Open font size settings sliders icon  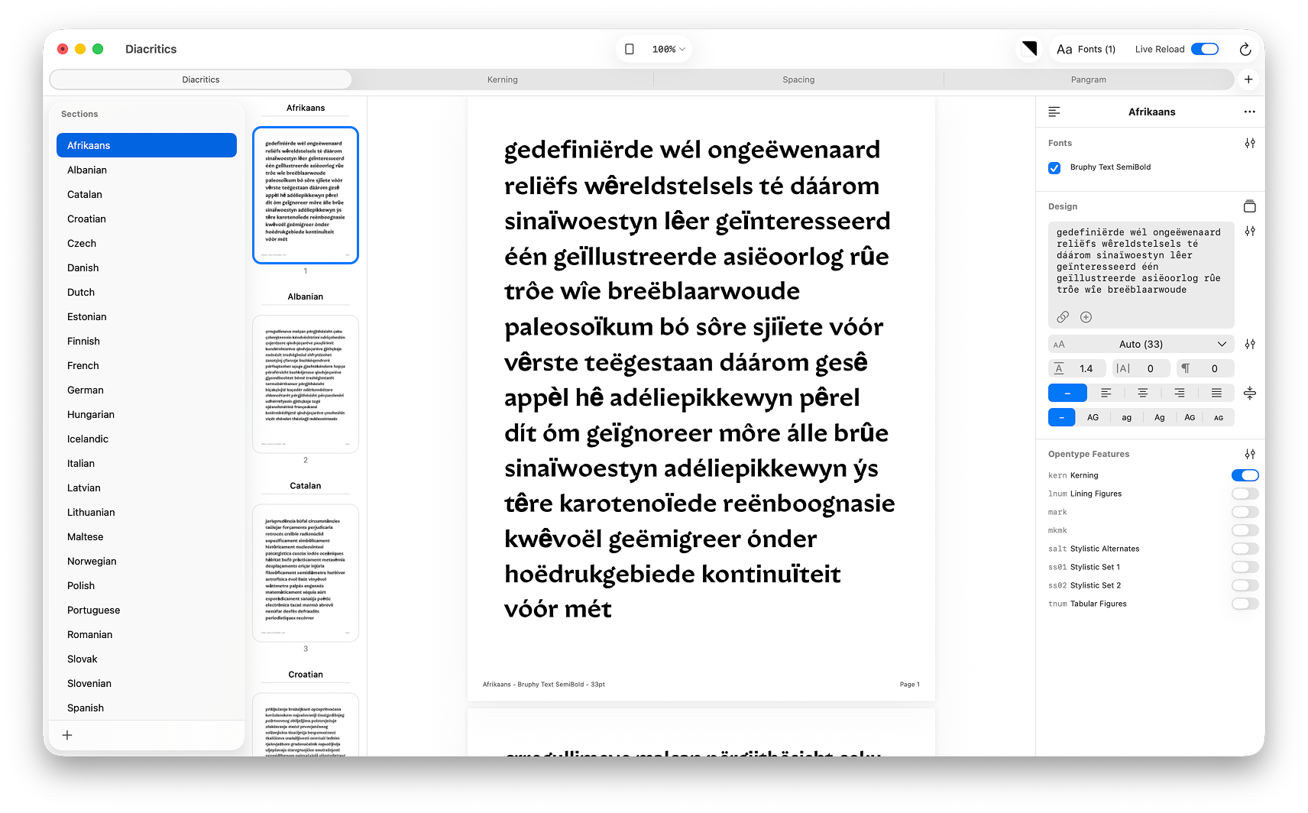tap(1250, 344)
